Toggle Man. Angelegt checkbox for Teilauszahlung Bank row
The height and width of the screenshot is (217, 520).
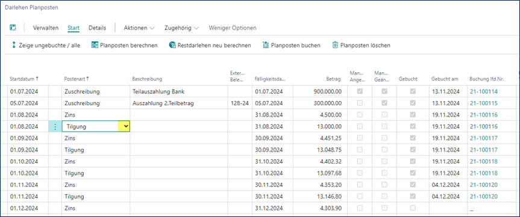click(360, 91)
